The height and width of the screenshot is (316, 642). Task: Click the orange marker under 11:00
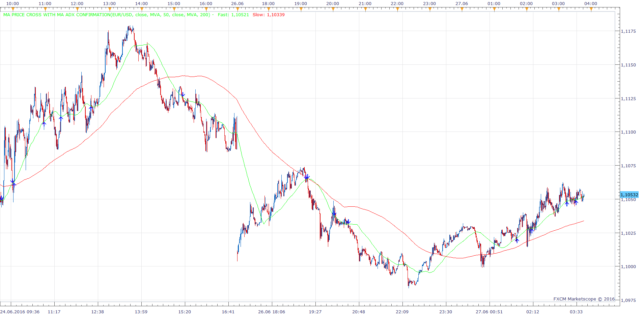pyautogui.click(x=45, y=9)
